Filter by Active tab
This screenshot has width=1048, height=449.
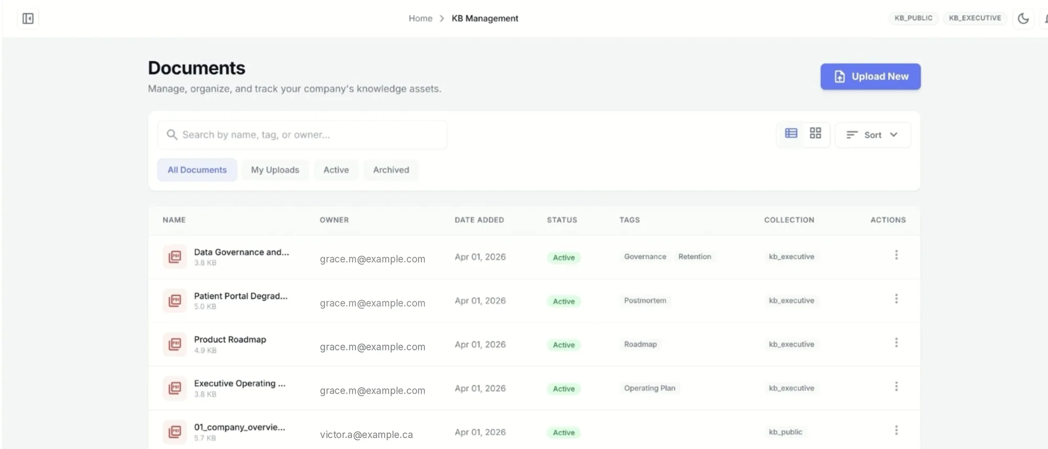(x=336, y=170)
